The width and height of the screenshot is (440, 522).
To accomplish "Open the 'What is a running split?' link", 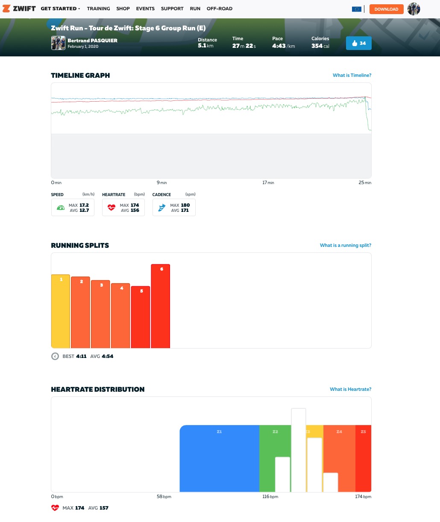I will point(346,245).
